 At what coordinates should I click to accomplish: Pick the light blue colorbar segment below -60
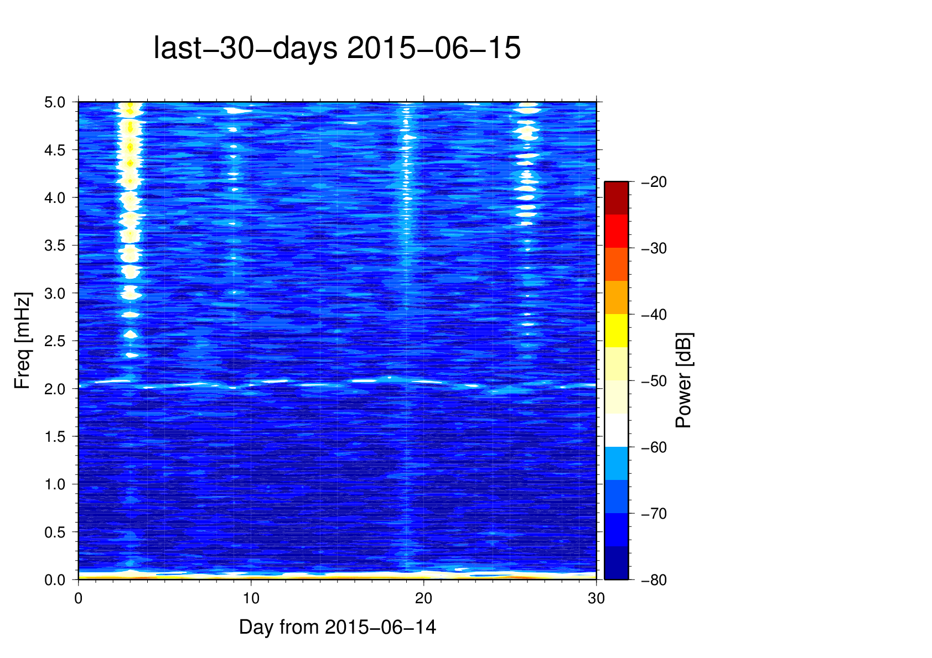coord(616,463)
